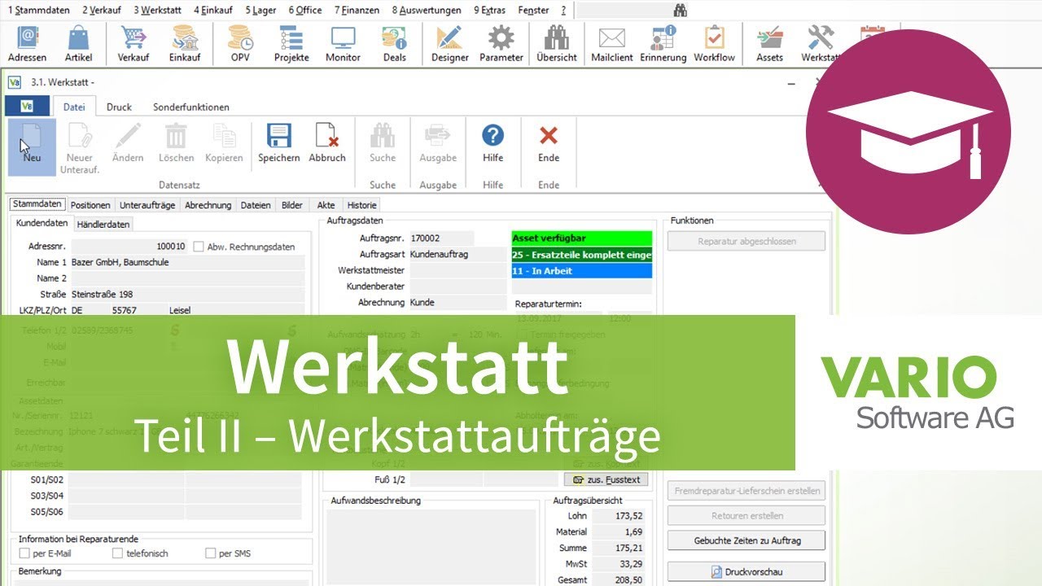Screen dimensions: 1042x586
Task: Click inside the Aufwandsbeschreibung text area
Action: tap(432, 547)
